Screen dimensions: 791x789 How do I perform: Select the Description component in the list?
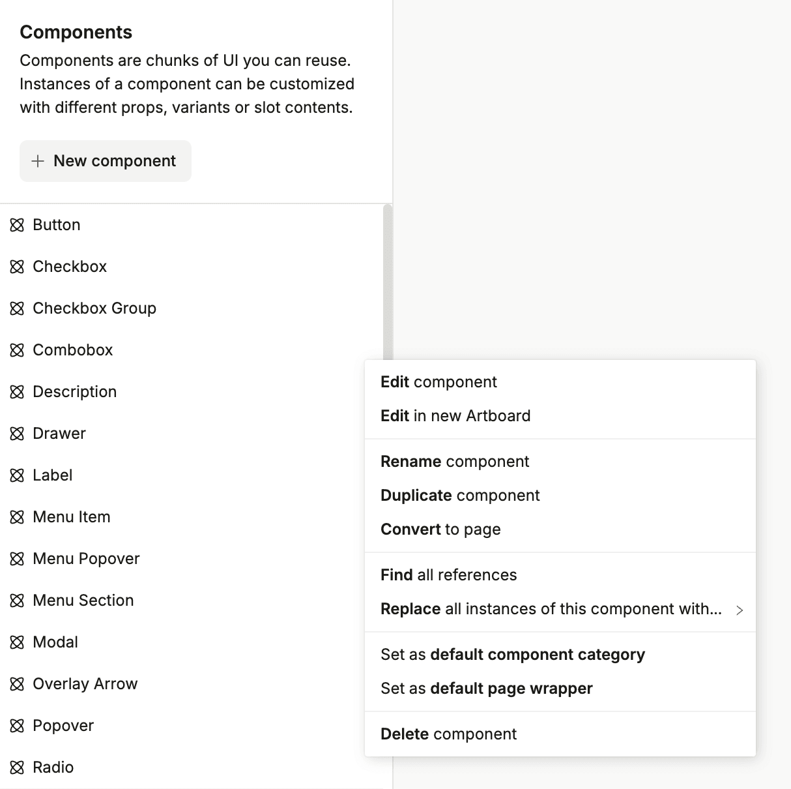point(74,391)
